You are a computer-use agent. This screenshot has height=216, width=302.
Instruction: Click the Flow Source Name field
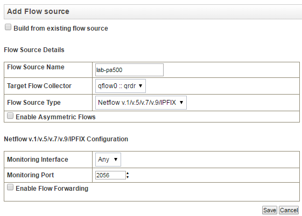point(129,70)
